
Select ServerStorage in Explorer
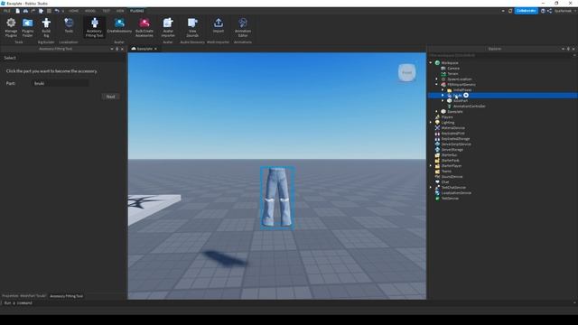pyautogui.click(x=452, y=150)
